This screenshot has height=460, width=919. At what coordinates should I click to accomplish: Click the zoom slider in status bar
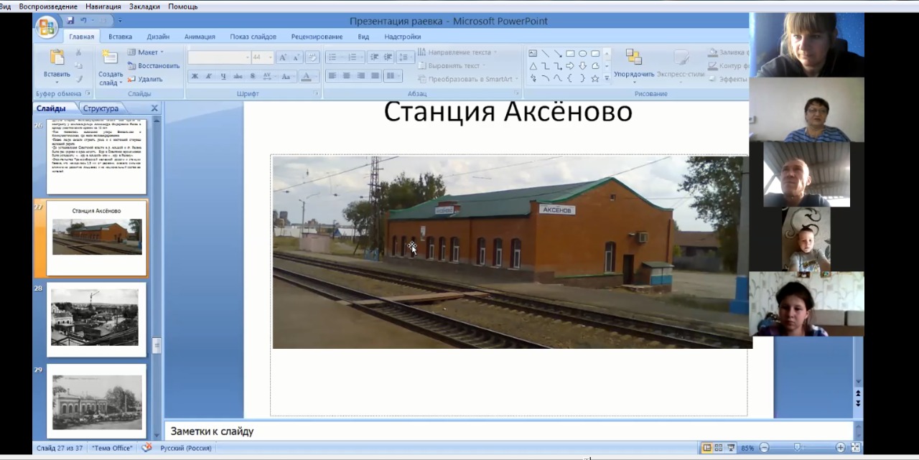[x=797, y=448]
